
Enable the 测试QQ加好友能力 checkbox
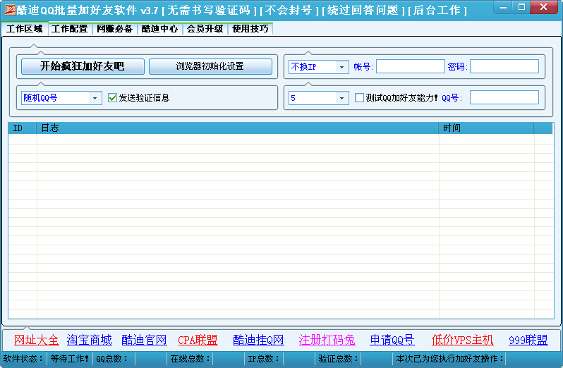pyautogui.click(x=359, y=98)
